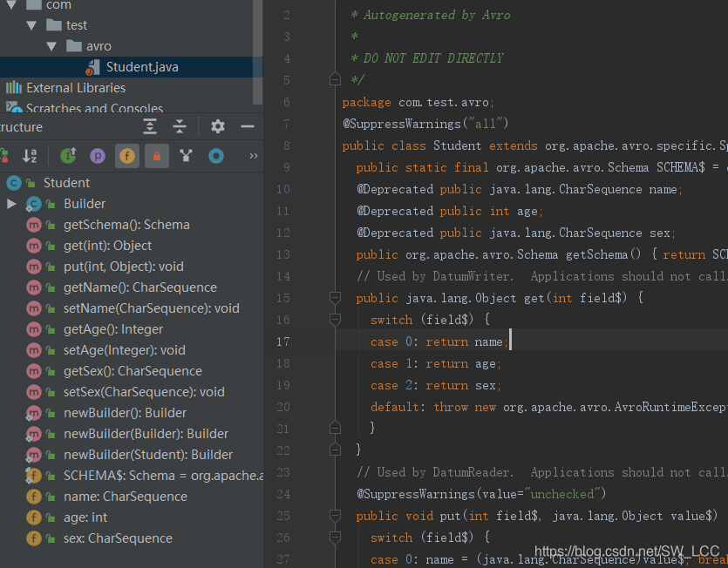The width and height of the screenshot is (728, 568).
Task: Toggle Show Fields filter button
Action: click(126, 156)
